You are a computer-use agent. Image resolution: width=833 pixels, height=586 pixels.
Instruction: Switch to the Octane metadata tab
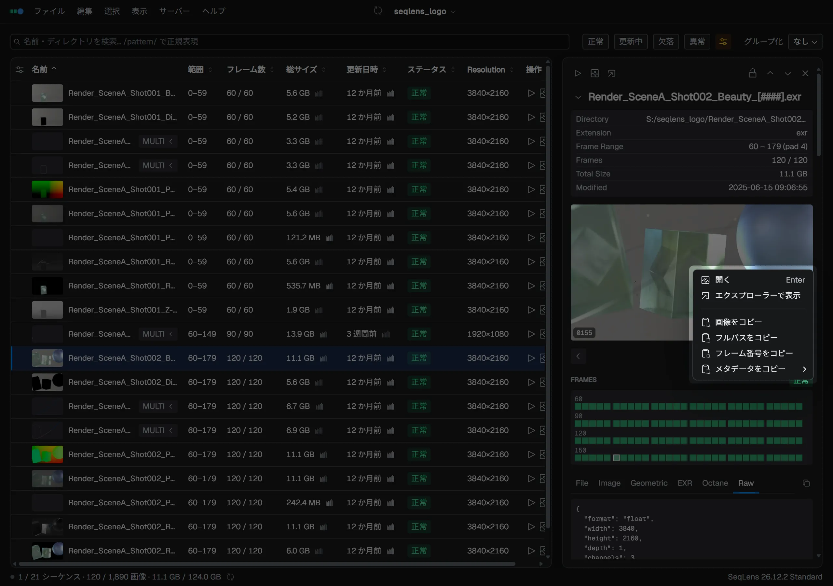coord(715,483)
